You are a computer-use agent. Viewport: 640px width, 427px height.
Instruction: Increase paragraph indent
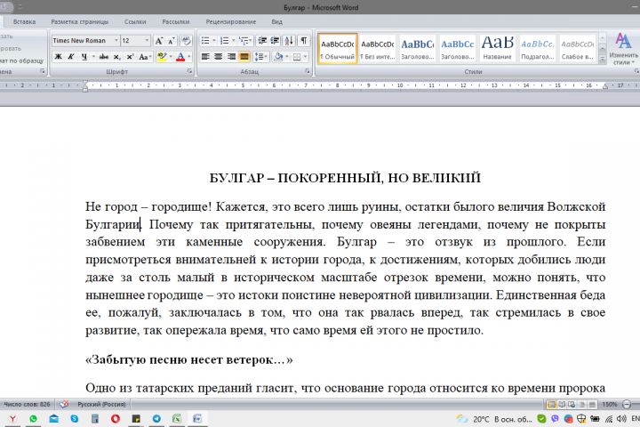(275, 40)
